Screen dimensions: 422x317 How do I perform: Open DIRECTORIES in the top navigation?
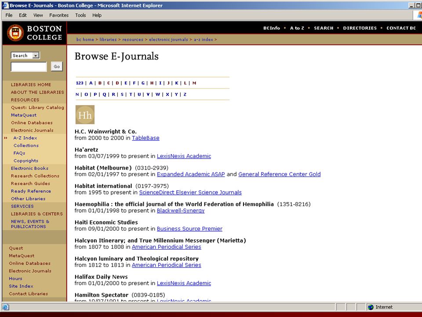(360, 28)
